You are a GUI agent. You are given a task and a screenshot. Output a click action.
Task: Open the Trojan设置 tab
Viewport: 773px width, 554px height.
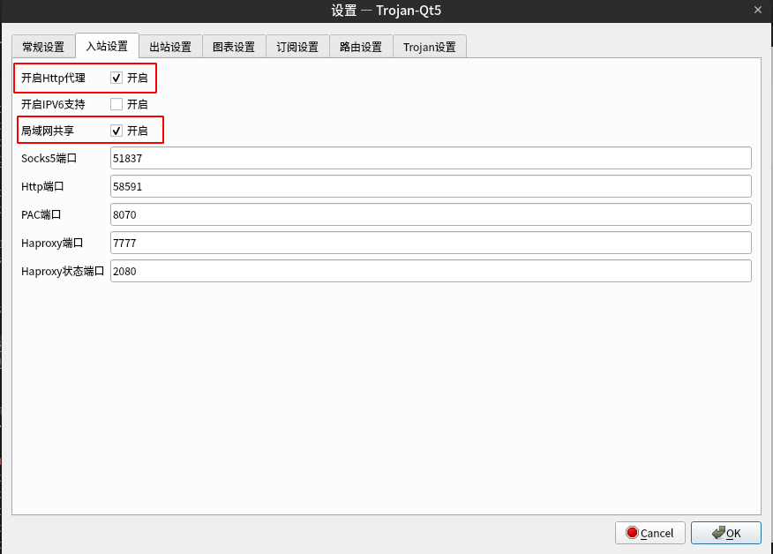(430, 47)
